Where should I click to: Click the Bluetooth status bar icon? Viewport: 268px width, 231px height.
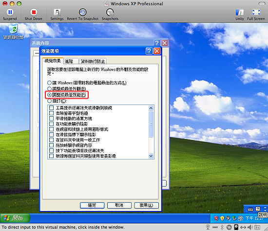pyautogui.click(x=222, y=227)
